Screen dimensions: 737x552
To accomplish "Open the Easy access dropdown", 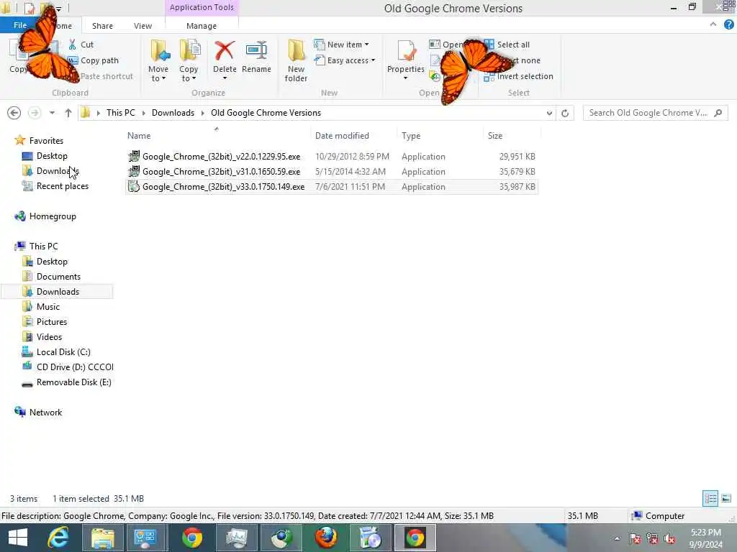I will pyautogui.click(x=345, y=60).
